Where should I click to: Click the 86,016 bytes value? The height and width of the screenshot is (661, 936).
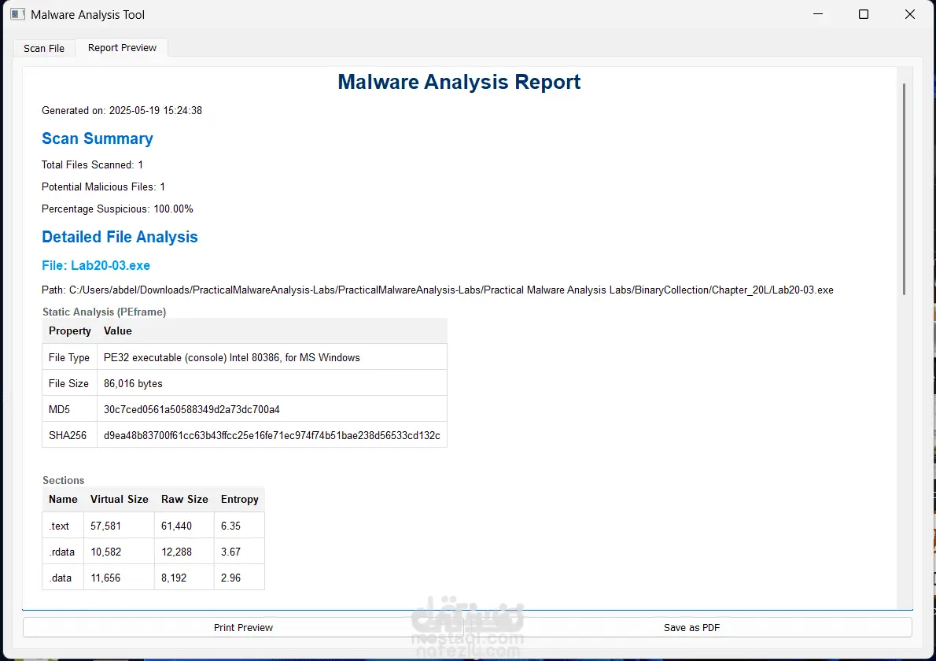click(x=133, y=383)
